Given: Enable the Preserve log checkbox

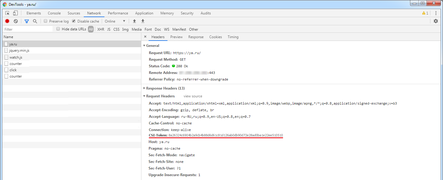Looking at the screenshot, I should [45, 21].
